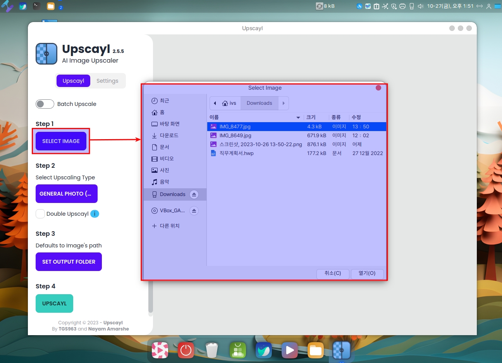Eject the VBox_GA disc
Image resolution: width=502 pixels, height=363 pixels.
pos(194,211)
